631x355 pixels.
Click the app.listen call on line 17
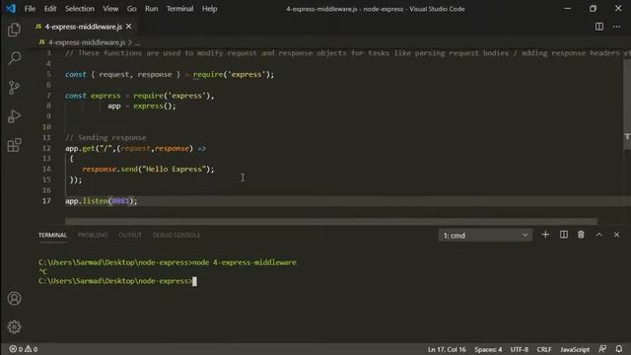click(x=102, y=201)
